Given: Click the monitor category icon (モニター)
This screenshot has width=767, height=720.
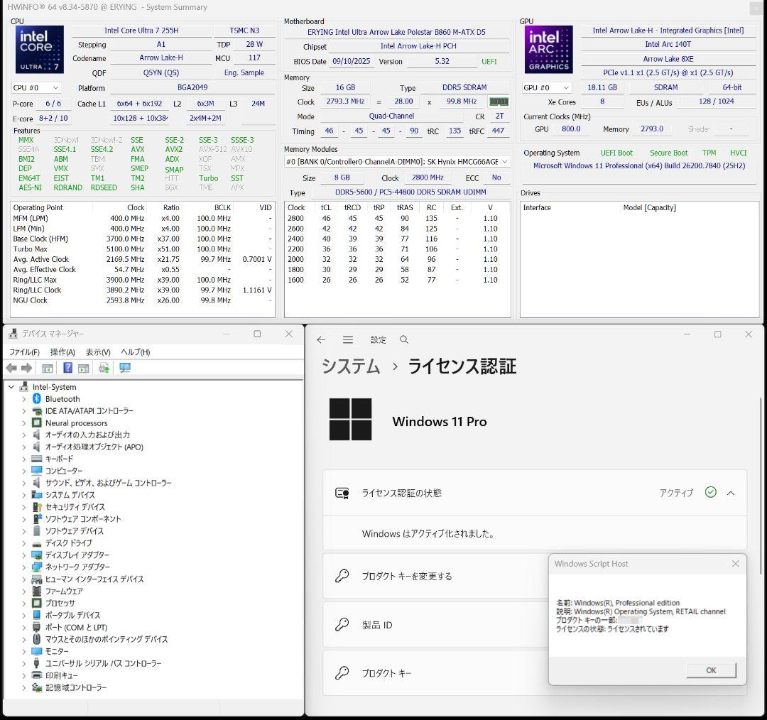Looking at the screenshot, I should 37,651.
